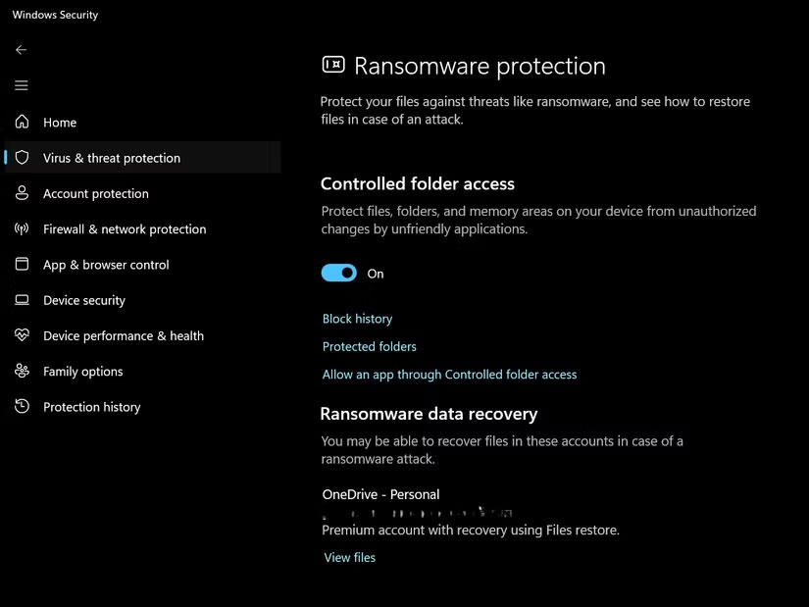Viewport: 809px width, 607px height.
Task: Open Block history
Action: [x=357, y=318]
